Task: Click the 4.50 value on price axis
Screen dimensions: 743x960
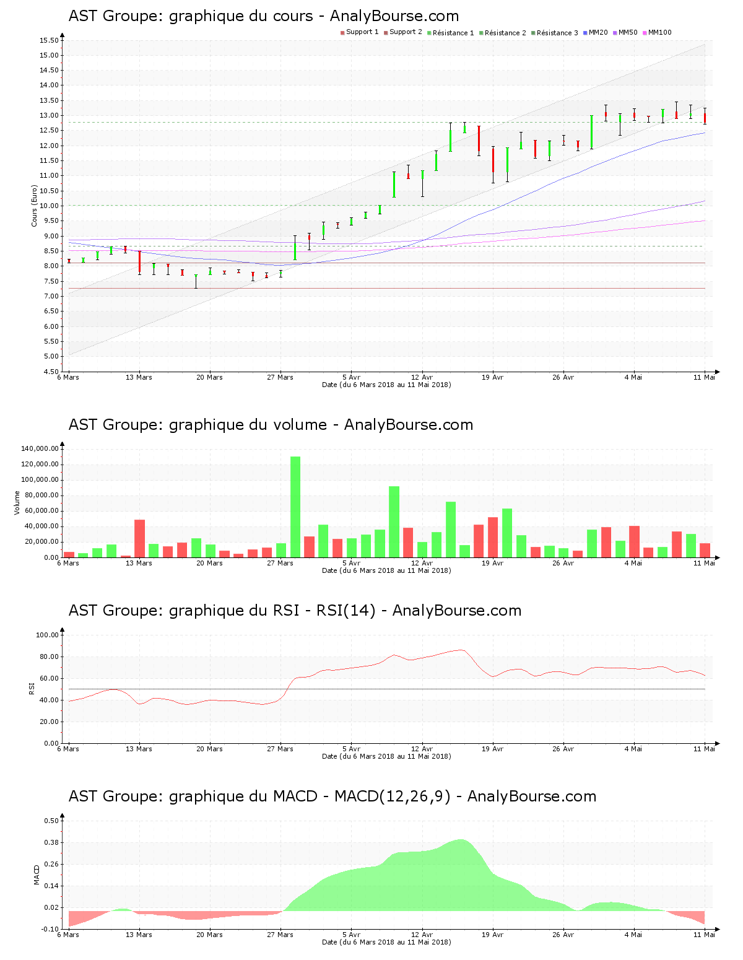Action: click(51, 372)
